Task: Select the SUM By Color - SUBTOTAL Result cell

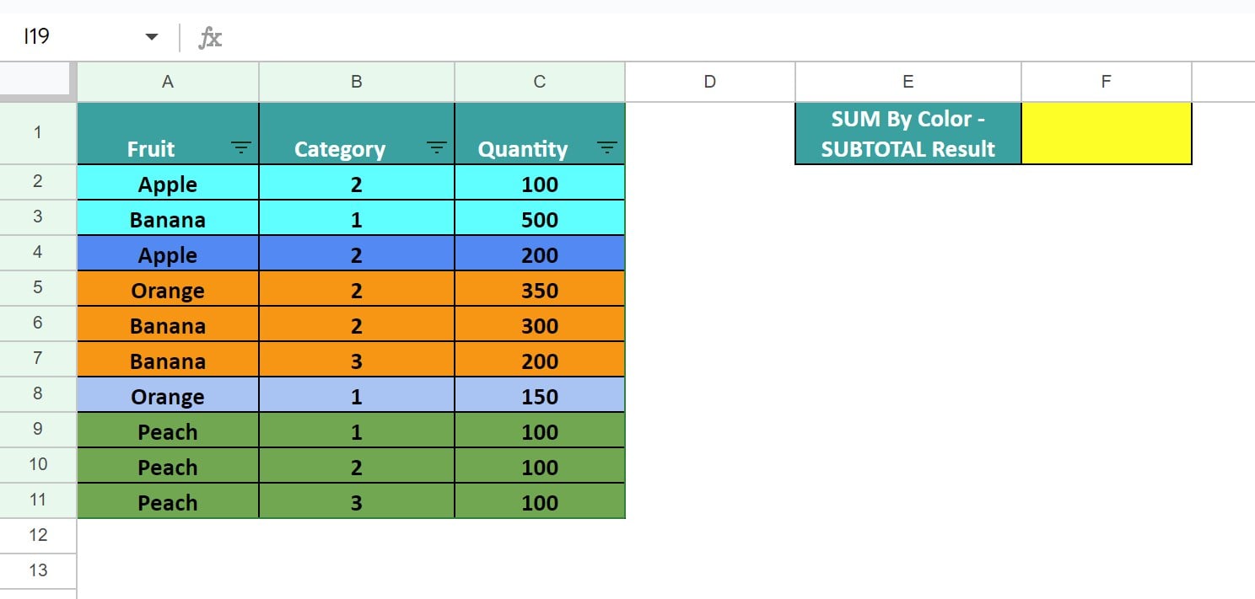Action: [908, 132]
